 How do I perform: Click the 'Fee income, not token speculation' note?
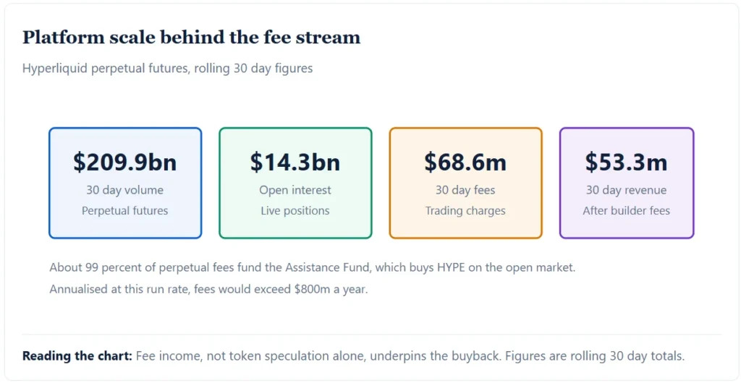click(x=410, y=356)
